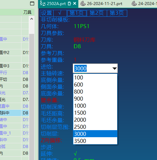
Task: Switch to the 第3页 tab
Action: click(117, 13)
